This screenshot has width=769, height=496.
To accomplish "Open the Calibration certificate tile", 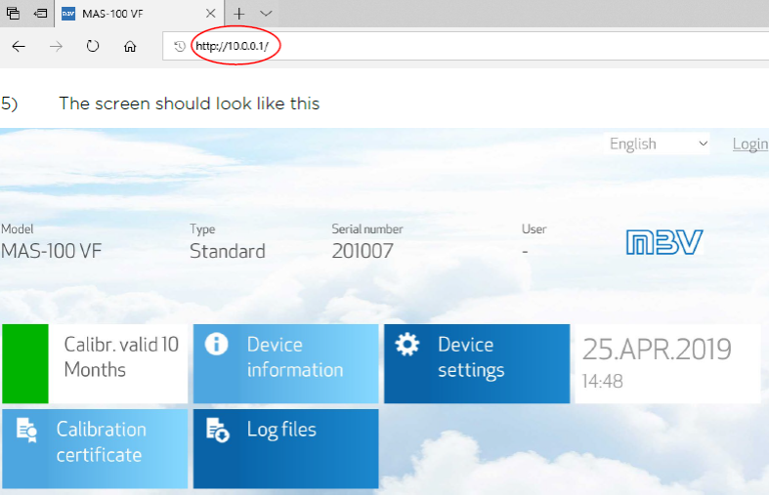I will point(95,448).
